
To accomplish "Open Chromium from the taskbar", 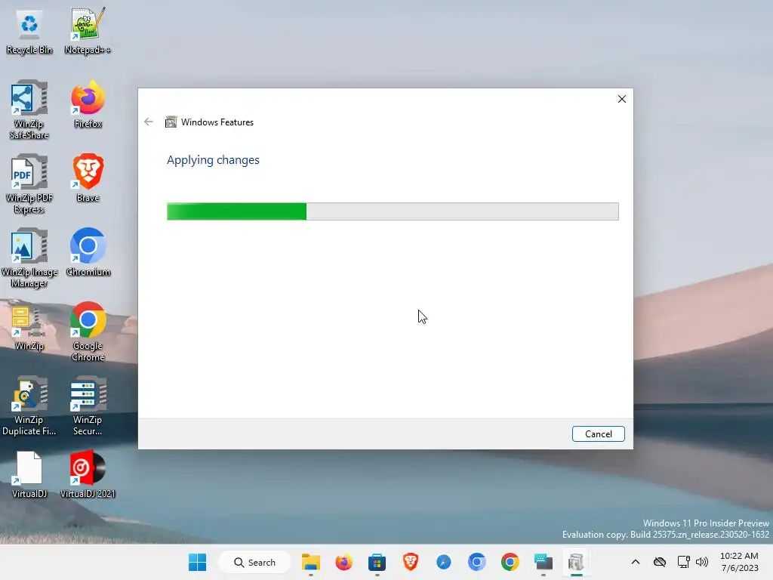I will pos(477,562).
